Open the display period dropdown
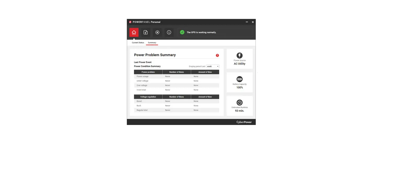This screenshot has width=409, height=170. point(213,66)
